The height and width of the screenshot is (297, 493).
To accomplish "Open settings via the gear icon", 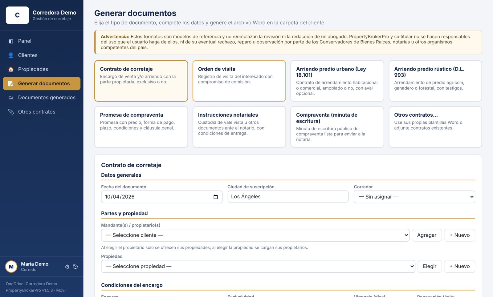I will point(67,267).
